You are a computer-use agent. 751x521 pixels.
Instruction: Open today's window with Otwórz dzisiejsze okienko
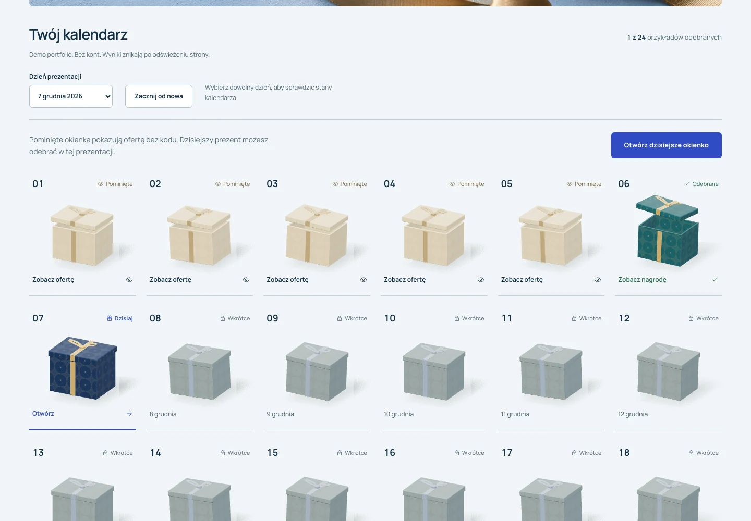[666, 145]
